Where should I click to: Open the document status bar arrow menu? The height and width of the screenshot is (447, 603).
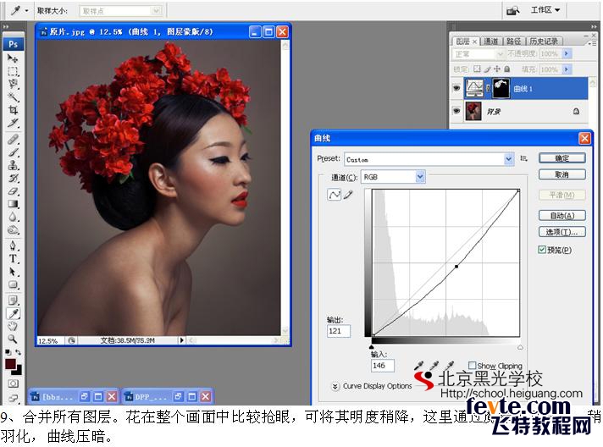[x=181, y=340]
